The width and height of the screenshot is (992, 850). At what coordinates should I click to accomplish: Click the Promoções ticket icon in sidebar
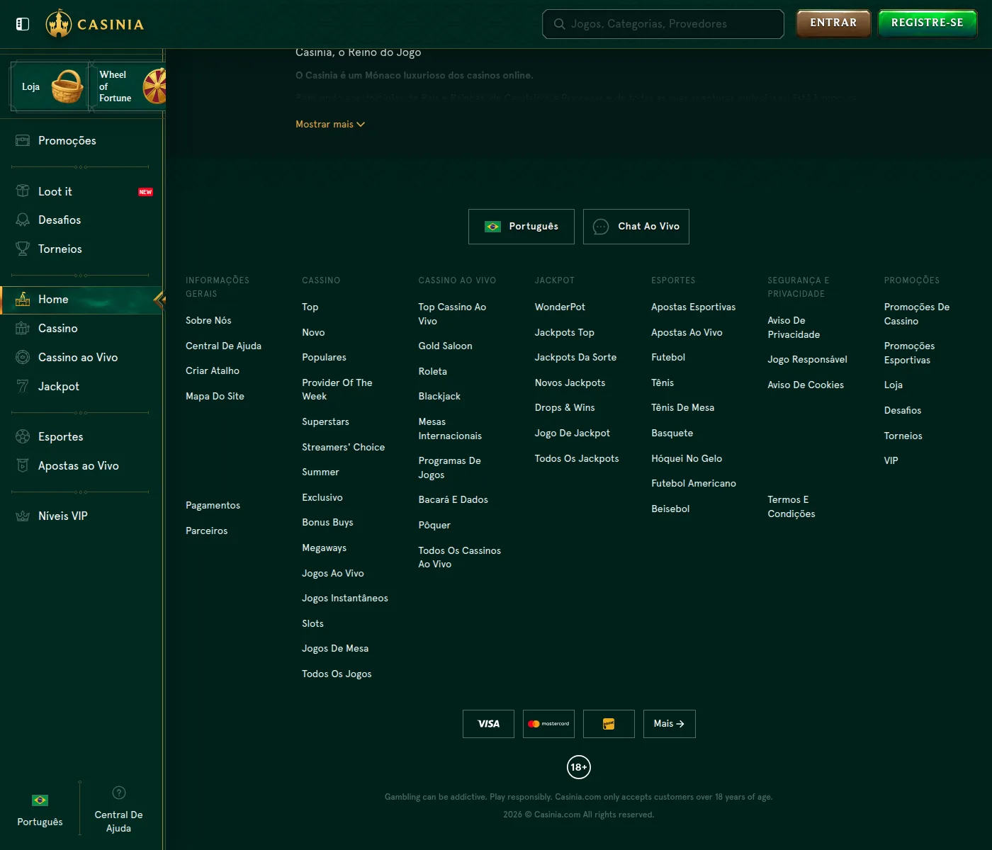point(23,140)
